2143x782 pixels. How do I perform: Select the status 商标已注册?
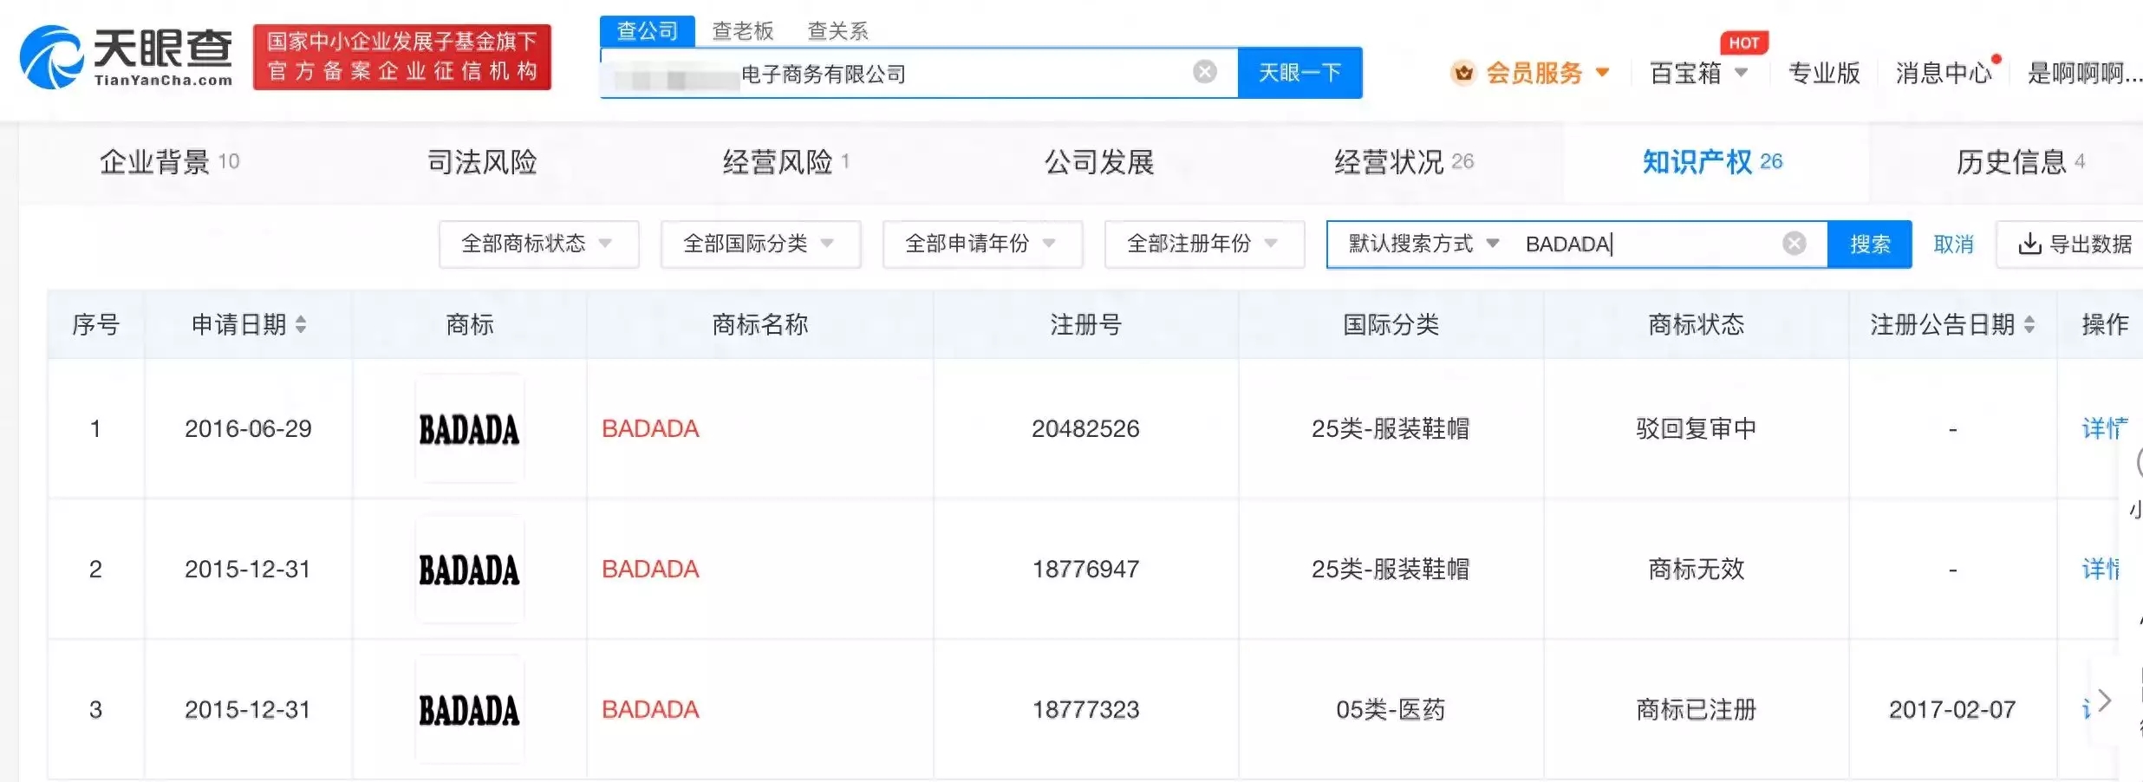(x=1696, y=709)
